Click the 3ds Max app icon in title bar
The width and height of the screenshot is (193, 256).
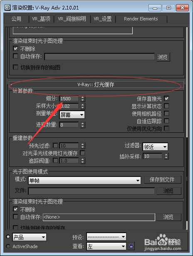coord(7,7)
